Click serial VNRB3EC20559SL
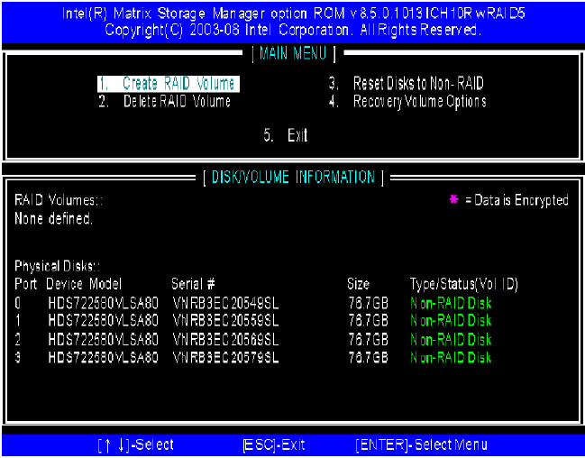Screen dimensions: 585x458 [225, 321]
